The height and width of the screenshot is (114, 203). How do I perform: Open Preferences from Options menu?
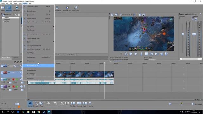click(x=38, y=79)
